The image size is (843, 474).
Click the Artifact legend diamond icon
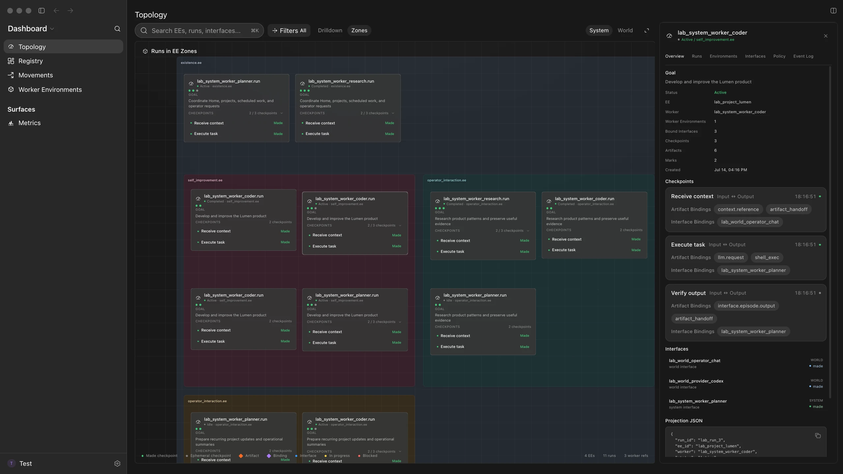241,456
